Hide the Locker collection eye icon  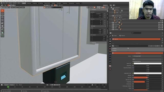pyautogui.click(x=161, y=26)
